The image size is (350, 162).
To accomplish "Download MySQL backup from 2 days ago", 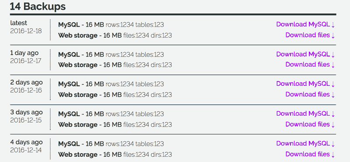I will [x=305, y=84].
